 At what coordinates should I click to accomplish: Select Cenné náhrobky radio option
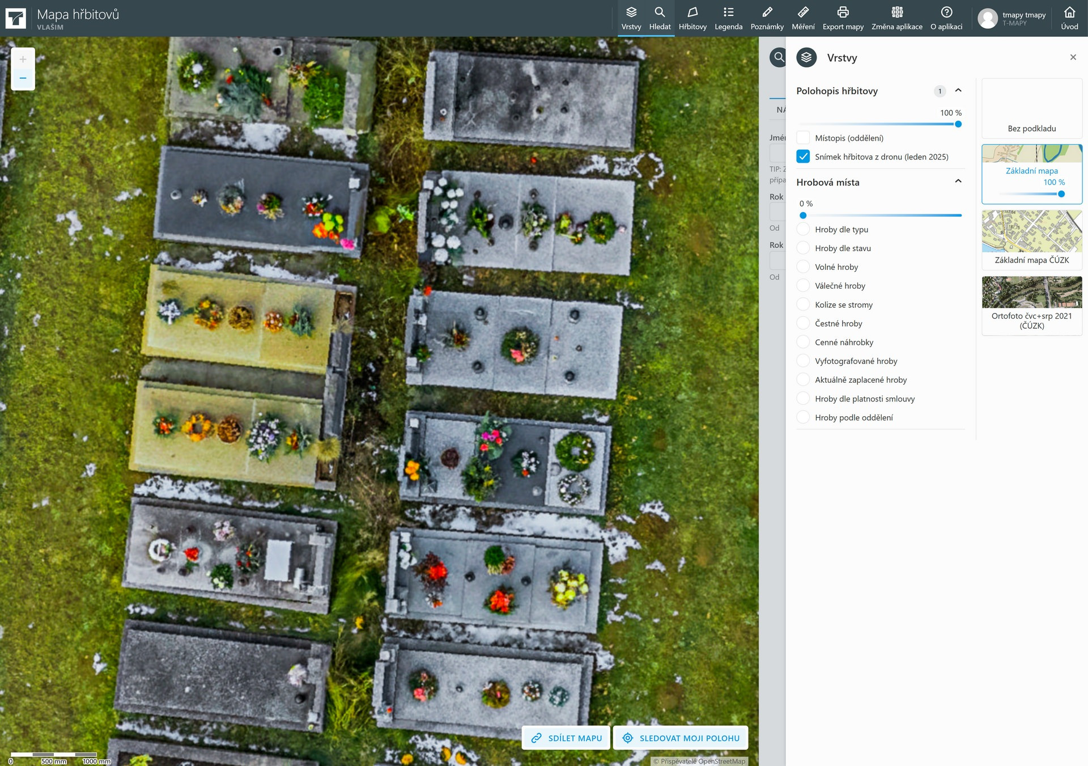tap(803, 342)
